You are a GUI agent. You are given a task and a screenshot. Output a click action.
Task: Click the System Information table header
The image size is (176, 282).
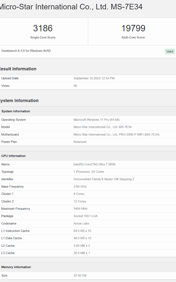(x=16, y=111)
